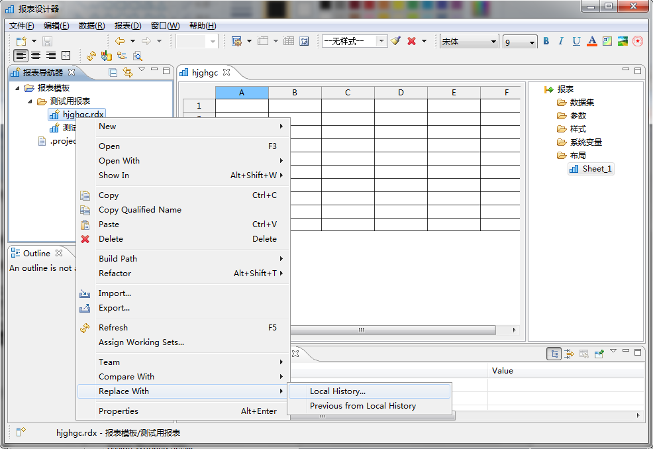Minimize the editor area panel
Viewport: 653px width, 449px height.
click(625, 70)
